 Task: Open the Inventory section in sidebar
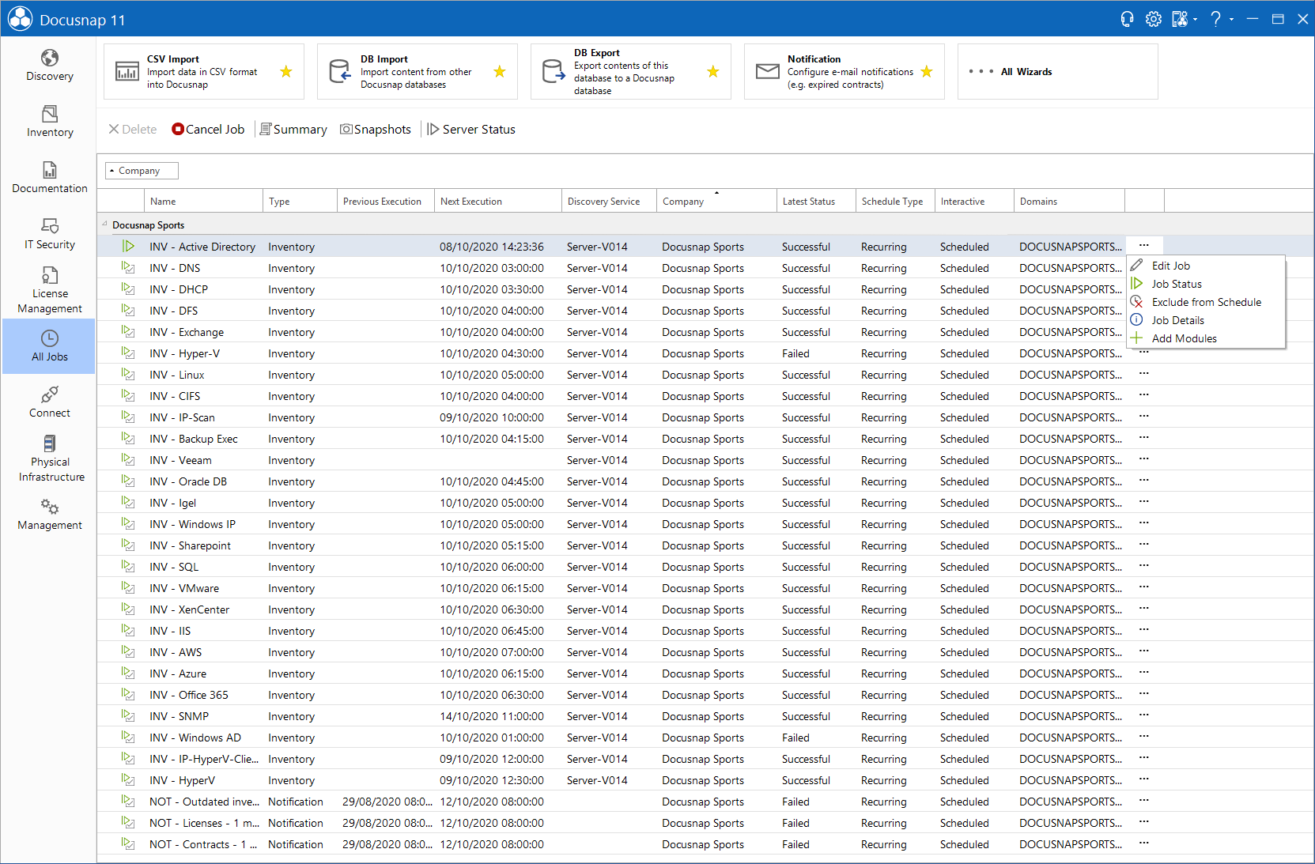[49, 122]
